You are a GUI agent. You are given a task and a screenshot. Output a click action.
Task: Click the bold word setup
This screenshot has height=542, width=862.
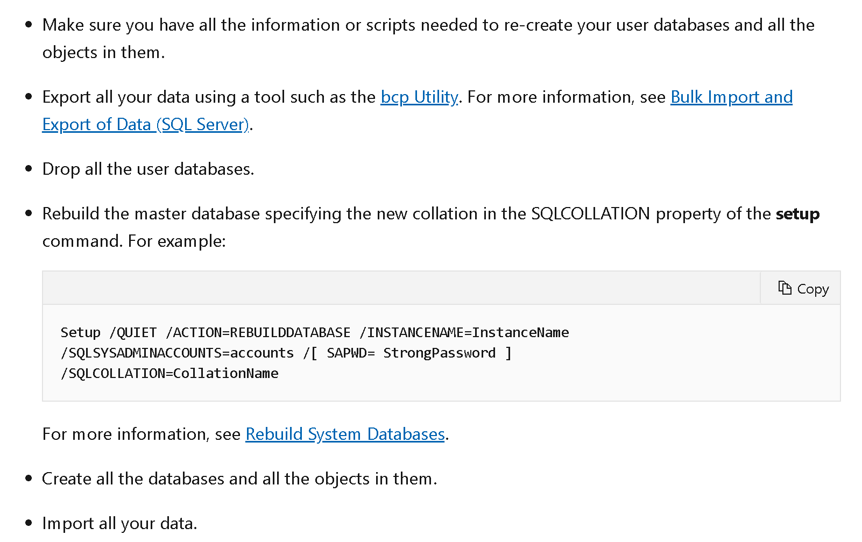tap(797, 213)
